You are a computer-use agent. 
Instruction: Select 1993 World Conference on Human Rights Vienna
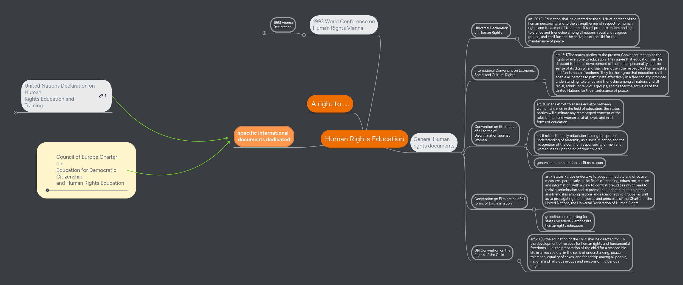(344, 25)
